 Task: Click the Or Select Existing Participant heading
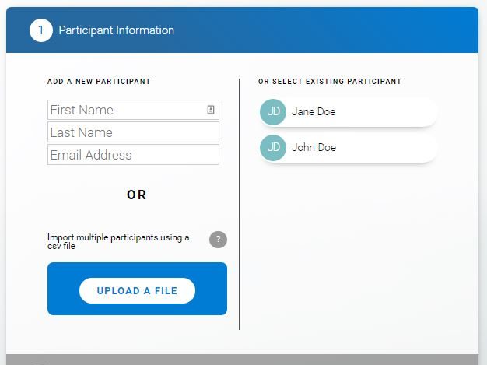pyautogui.click(x=330, y=82)
